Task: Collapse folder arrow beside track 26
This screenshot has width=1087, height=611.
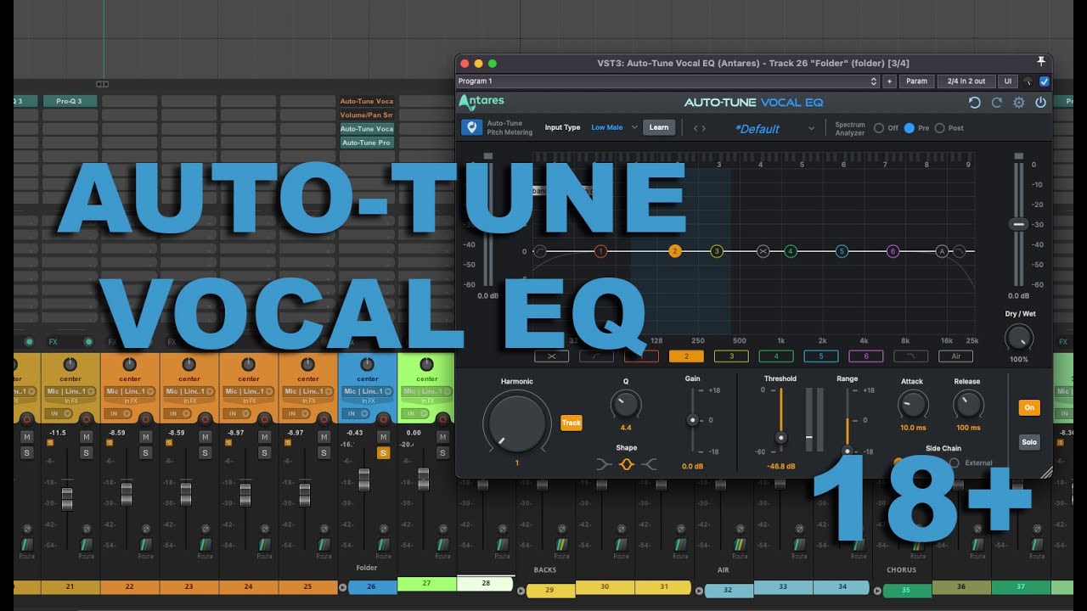Action: 343,587
